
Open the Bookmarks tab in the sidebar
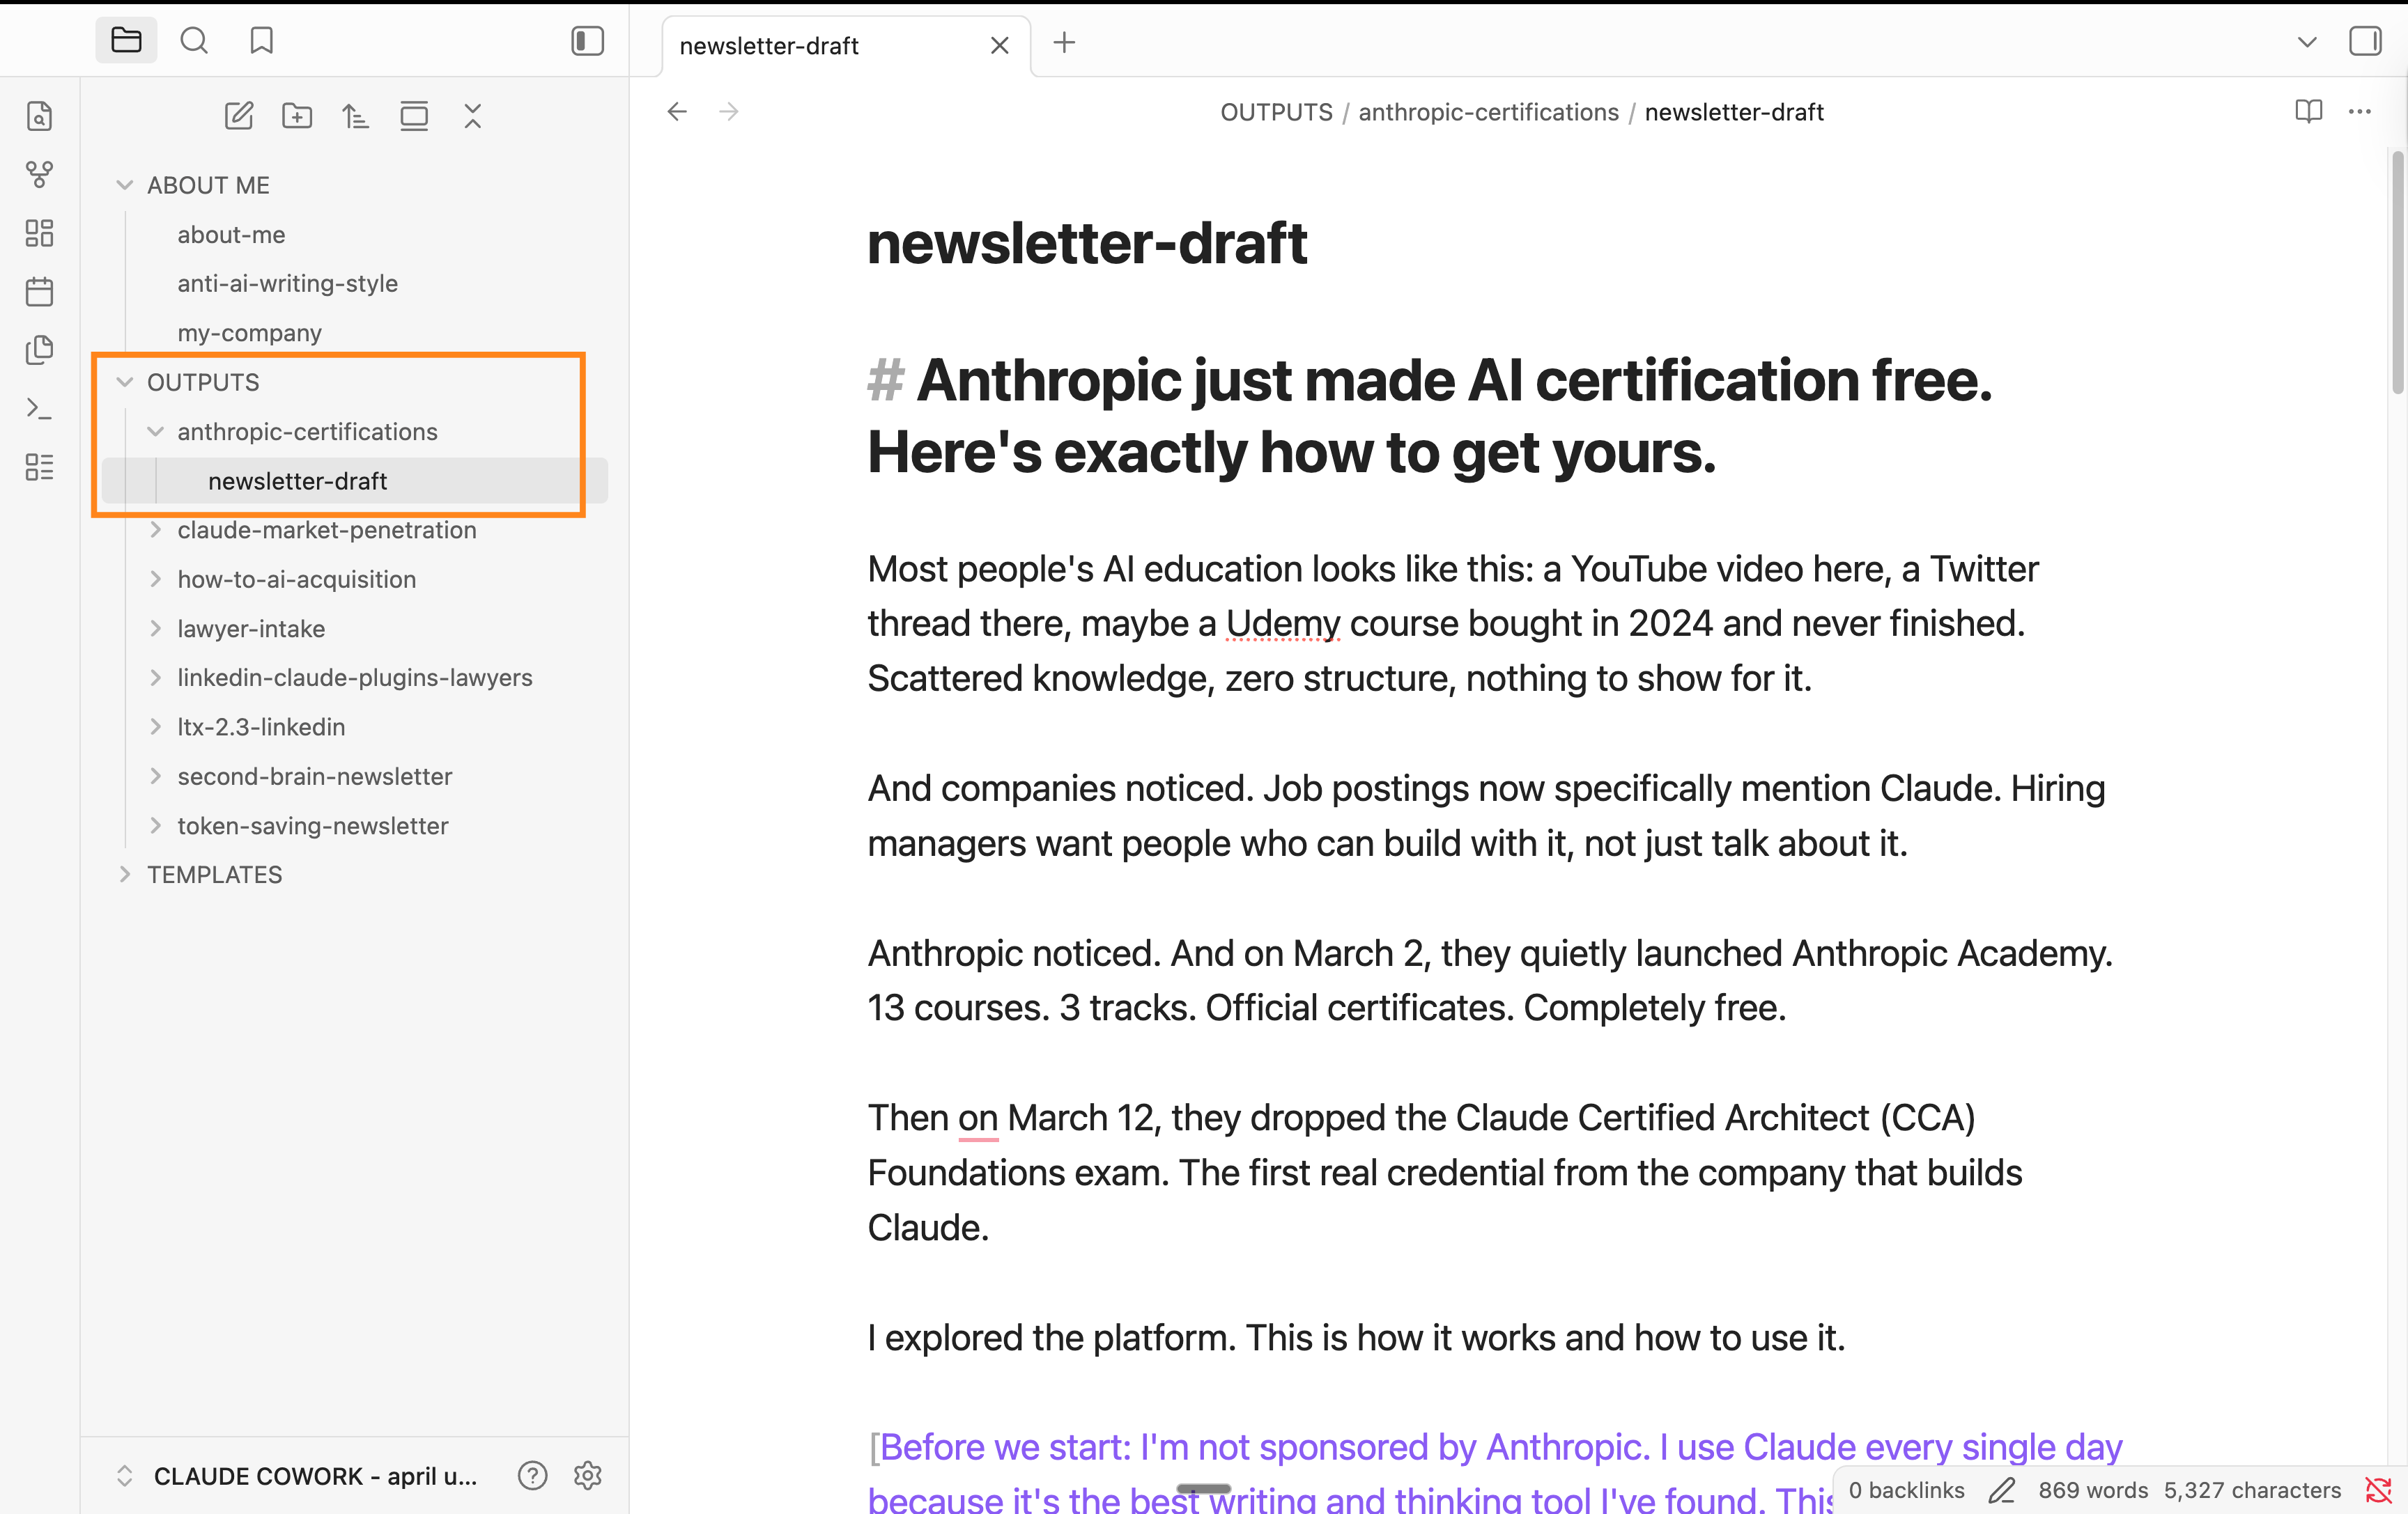pos(262,41)
